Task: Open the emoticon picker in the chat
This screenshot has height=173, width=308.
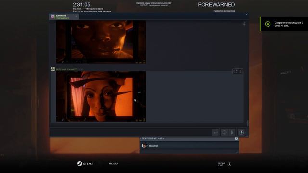Action: (x=225, y=133)
